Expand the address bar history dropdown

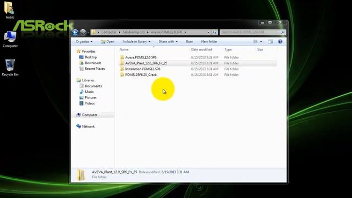click(x=208, y=32)
